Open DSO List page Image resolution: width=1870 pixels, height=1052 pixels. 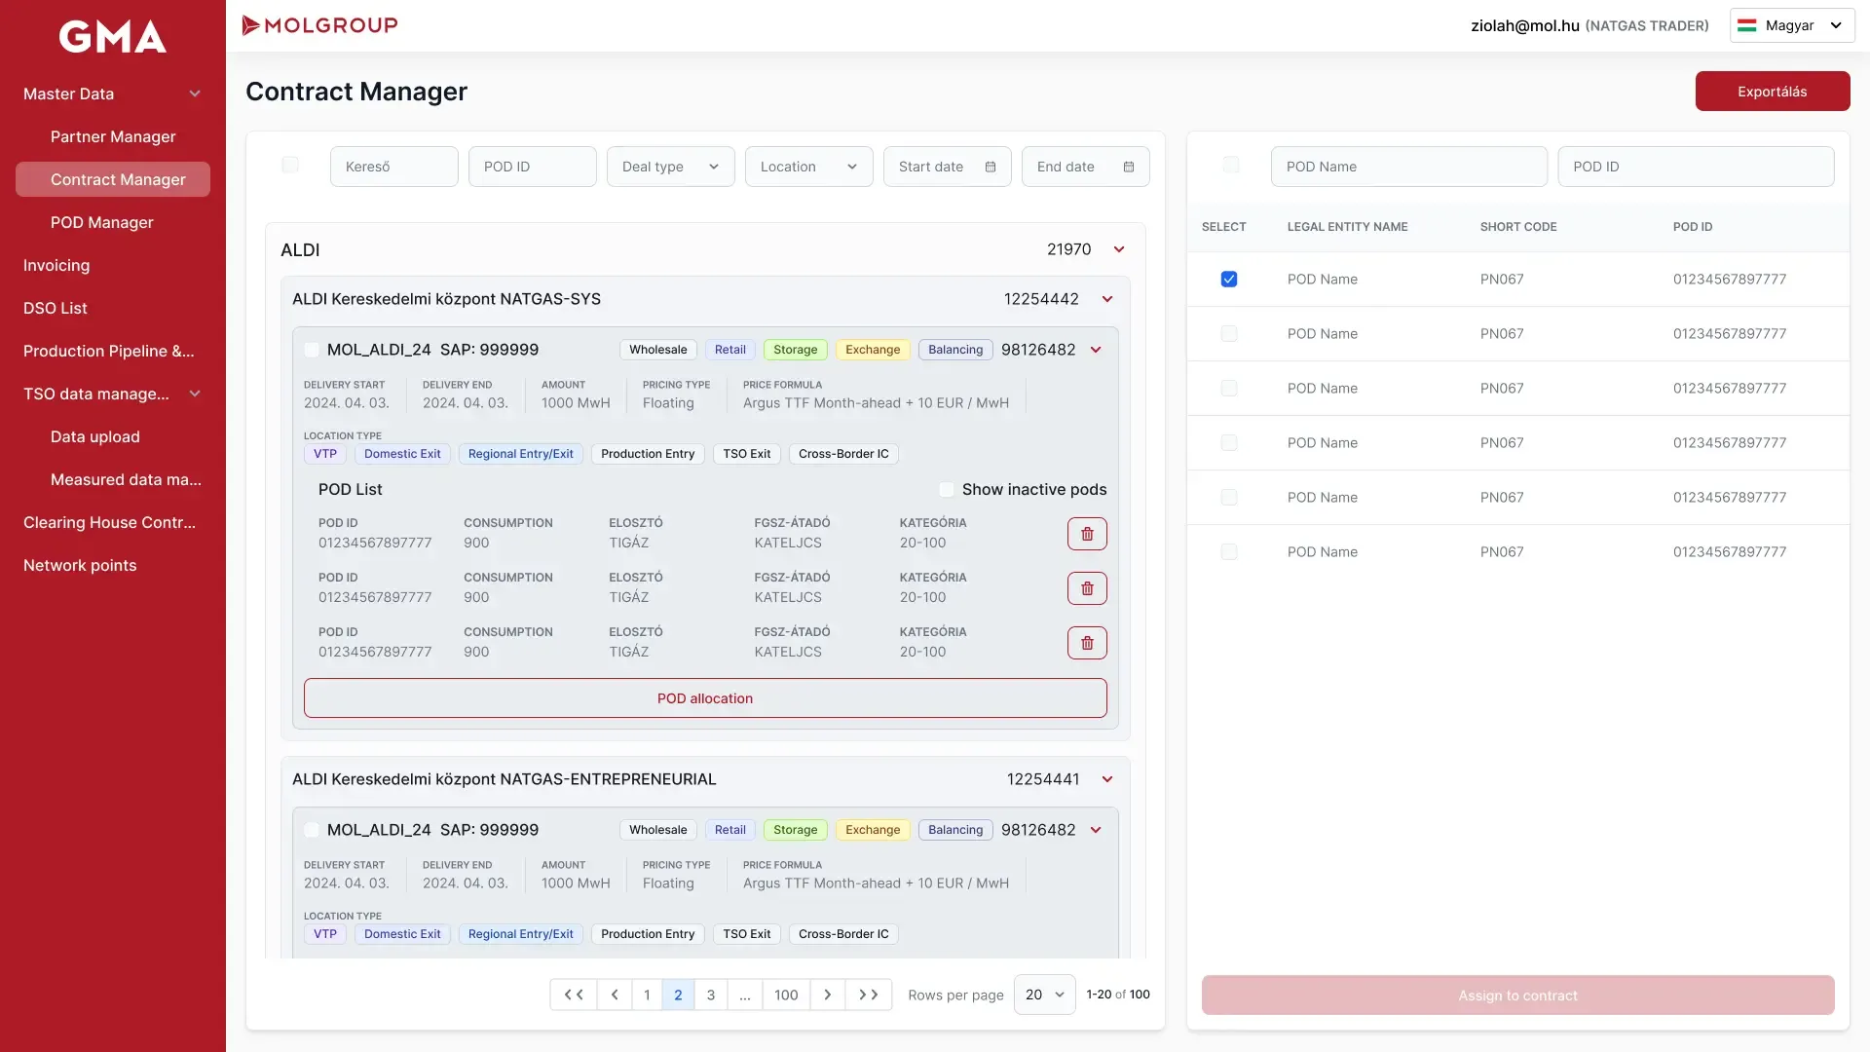(56, 308)
